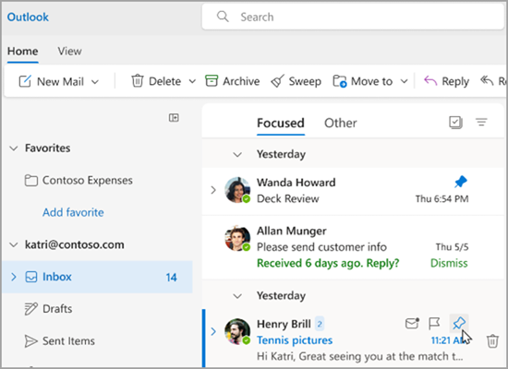
Task: Flag the Henry Brill message
Action: tap(434, 323)
